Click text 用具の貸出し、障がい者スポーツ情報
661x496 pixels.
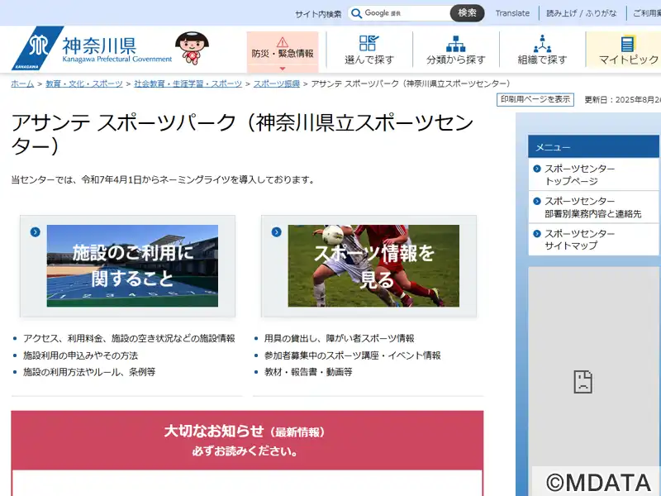(340, 338)
